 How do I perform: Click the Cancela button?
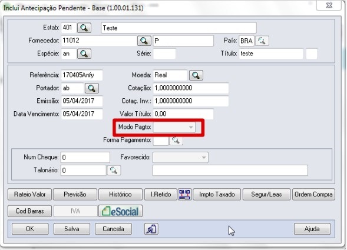pos(113,229)
